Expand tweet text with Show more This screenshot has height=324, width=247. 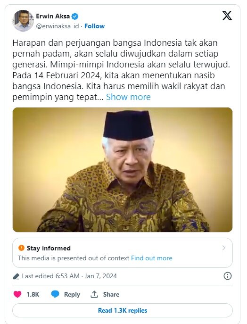point(128,97)
